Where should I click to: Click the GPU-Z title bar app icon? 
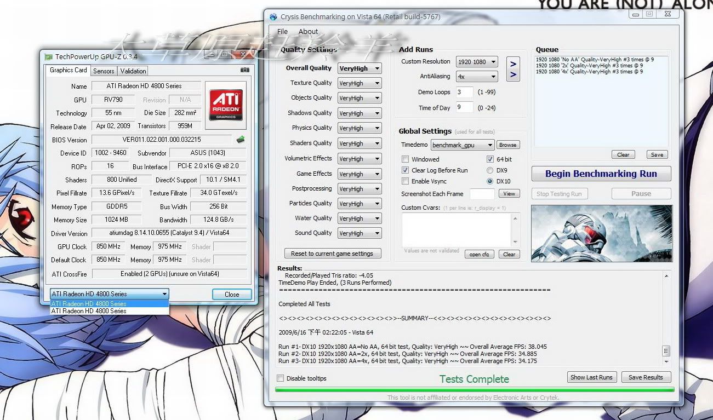coord(49,56)
